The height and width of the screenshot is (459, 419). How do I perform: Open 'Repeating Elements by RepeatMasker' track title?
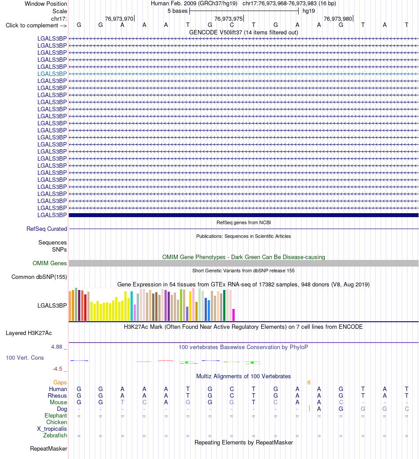coord(243,443)
